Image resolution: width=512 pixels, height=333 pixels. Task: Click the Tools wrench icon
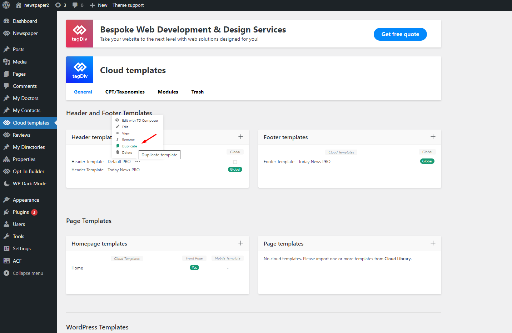pyautogui.click(x=6, y=236)
